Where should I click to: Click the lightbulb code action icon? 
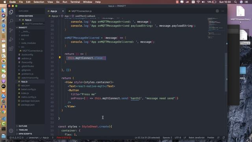(60, 58)
